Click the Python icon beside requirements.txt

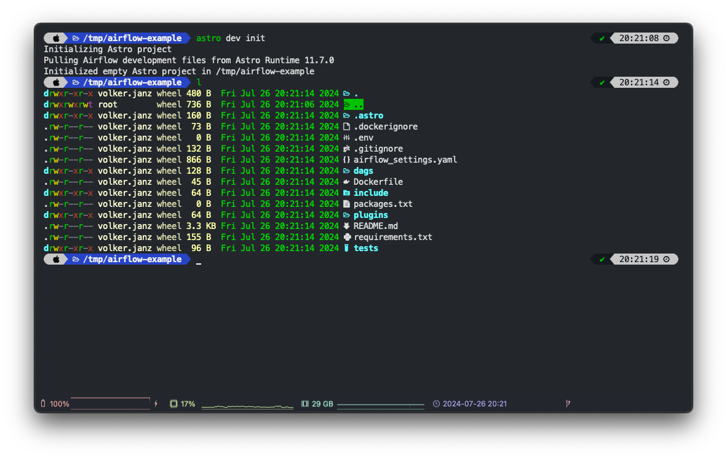pyautogui.click(x=347, y=237)
